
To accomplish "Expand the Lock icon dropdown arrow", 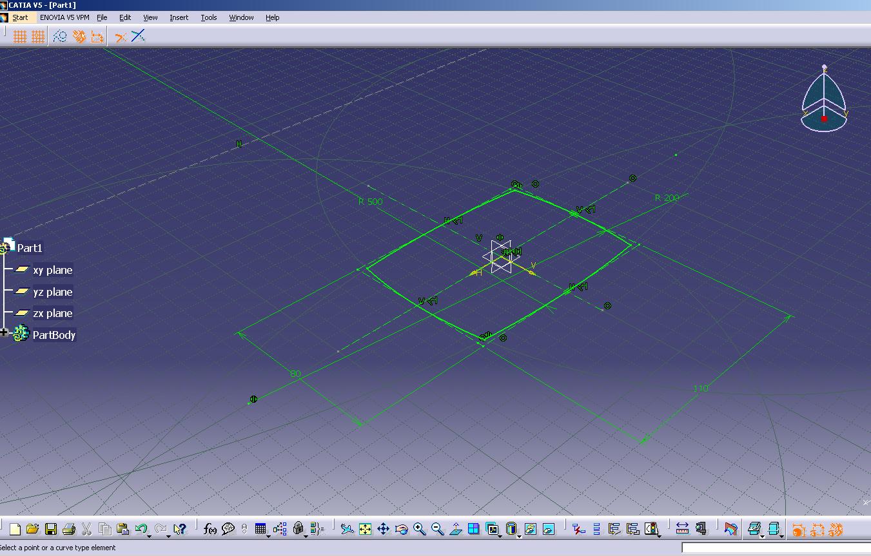I will point(306,536).
